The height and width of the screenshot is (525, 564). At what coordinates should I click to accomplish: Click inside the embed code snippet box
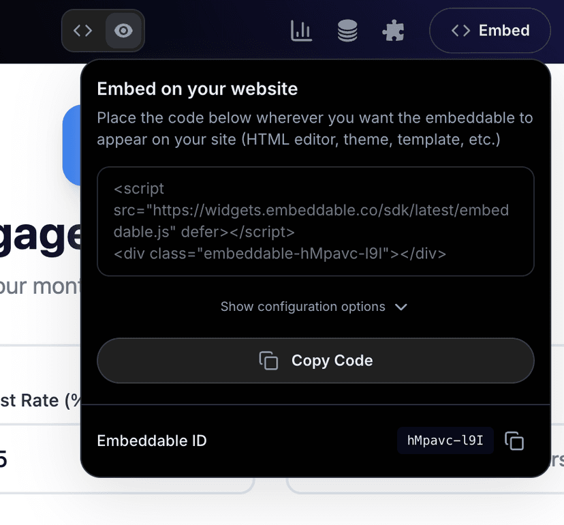[315, 222]
